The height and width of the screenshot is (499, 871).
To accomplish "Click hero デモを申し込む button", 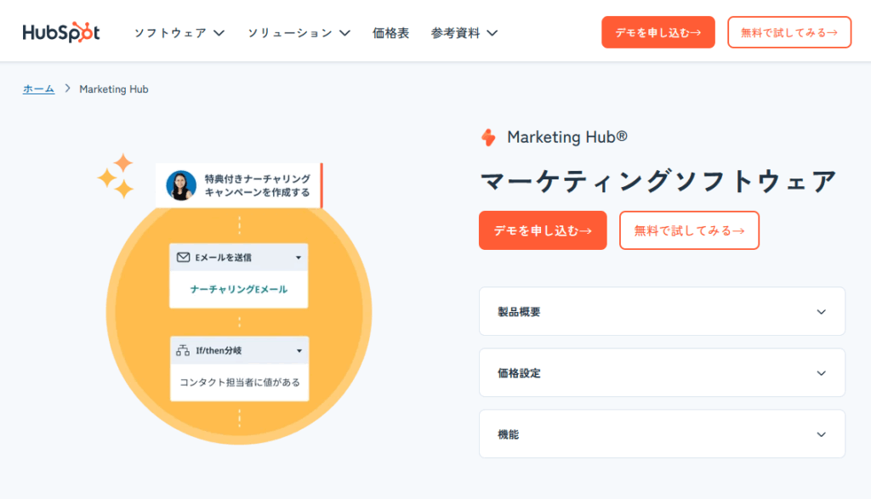I will (x=543, y=230).
